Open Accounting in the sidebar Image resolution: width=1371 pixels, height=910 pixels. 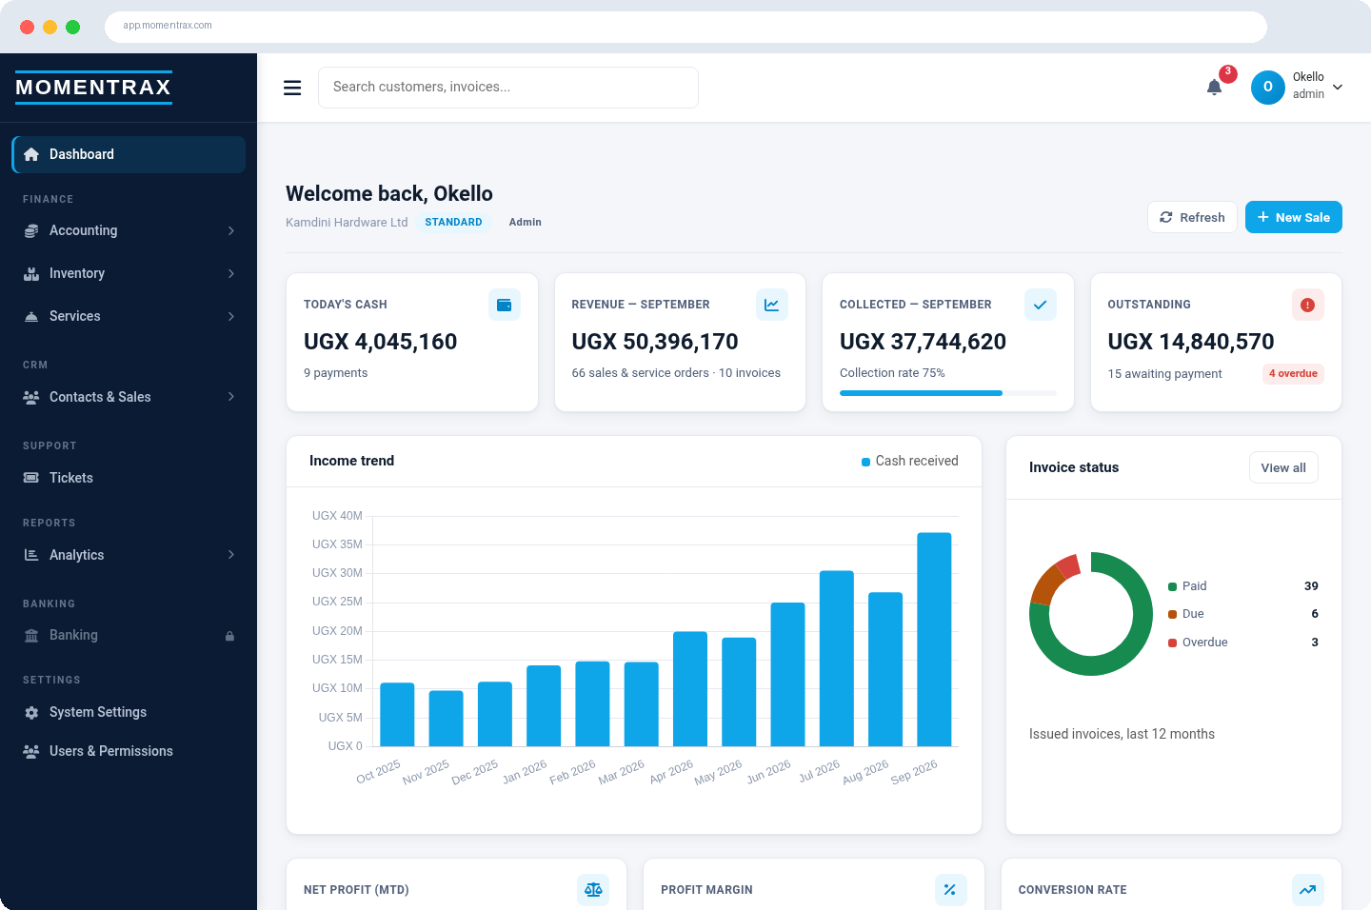coord(129,230)
